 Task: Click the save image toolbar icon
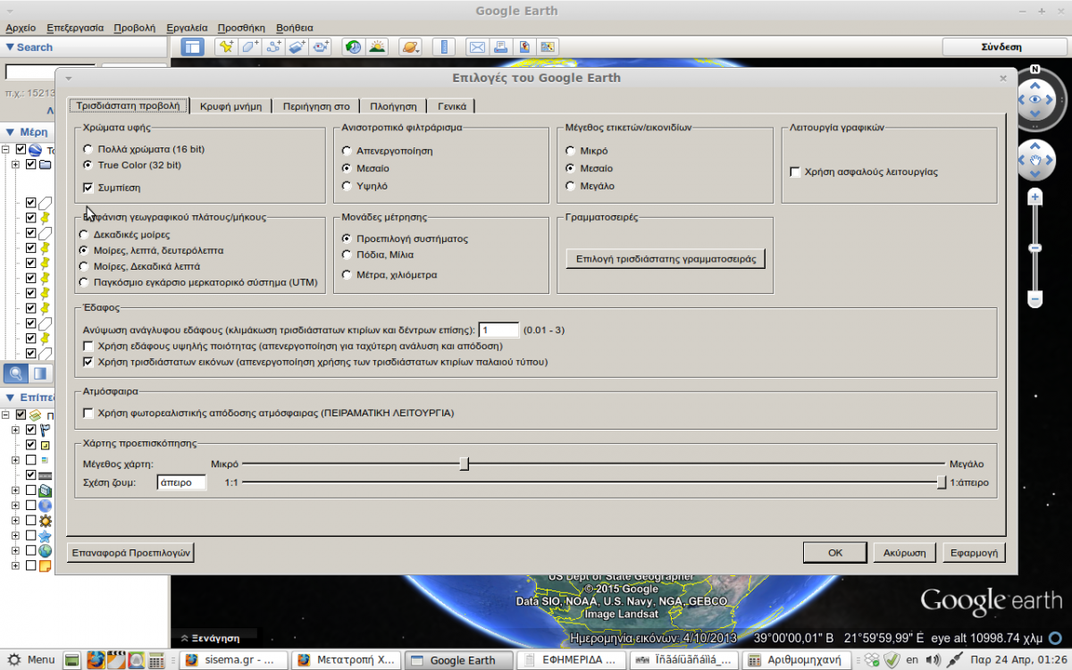point(524,47)
